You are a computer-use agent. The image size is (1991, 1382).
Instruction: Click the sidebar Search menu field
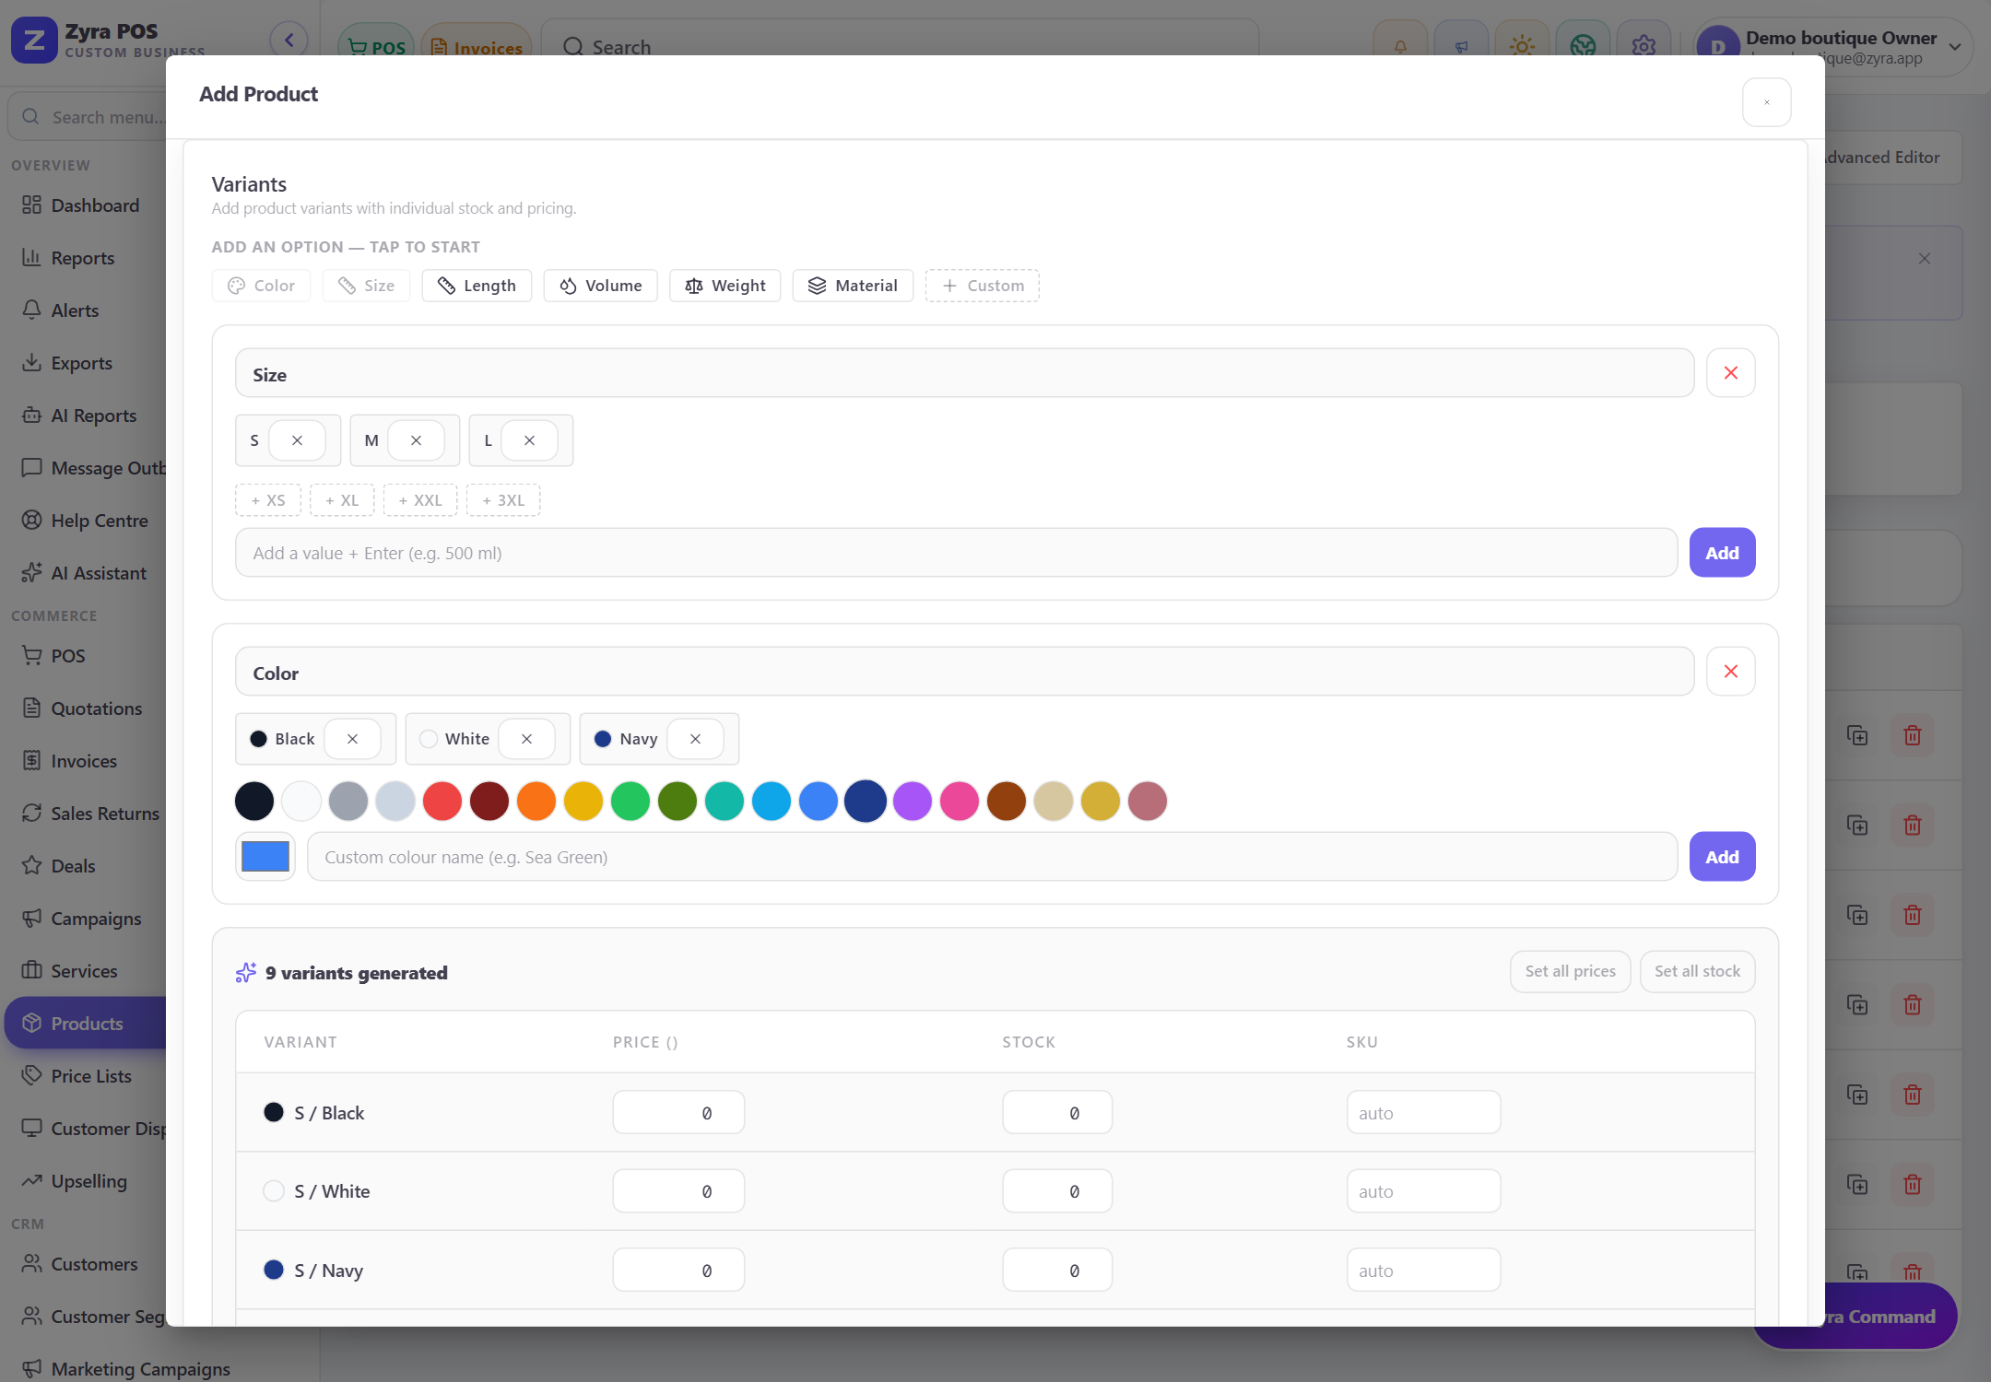(88, 117)
